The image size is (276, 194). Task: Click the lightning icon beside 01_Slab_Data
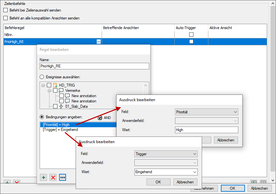tap(61, 106)
